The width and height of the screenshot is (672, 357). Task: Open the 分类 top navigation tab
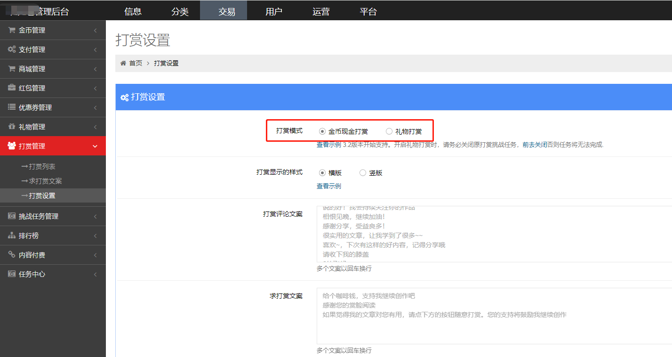click(x=180, y=12)
